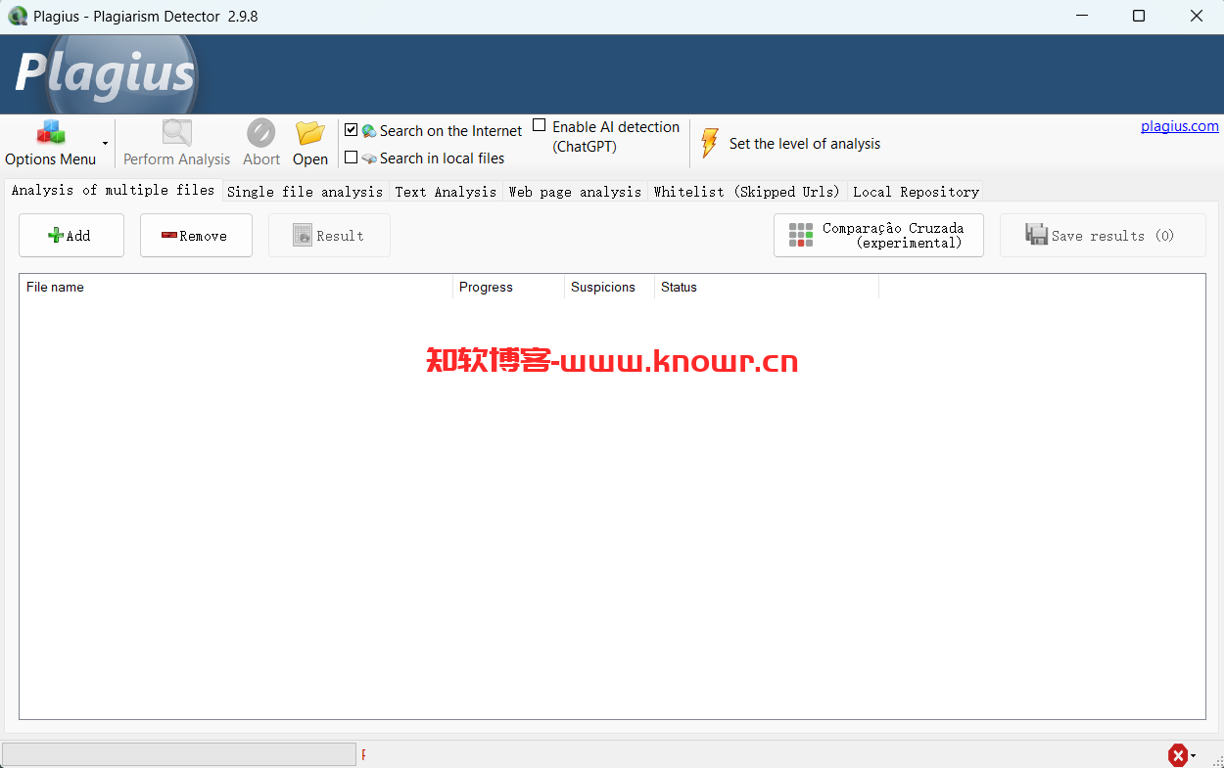Switch to Single file analysis tab
The width and height of the screenshot is (1224, 768).
tap(305, 192)
